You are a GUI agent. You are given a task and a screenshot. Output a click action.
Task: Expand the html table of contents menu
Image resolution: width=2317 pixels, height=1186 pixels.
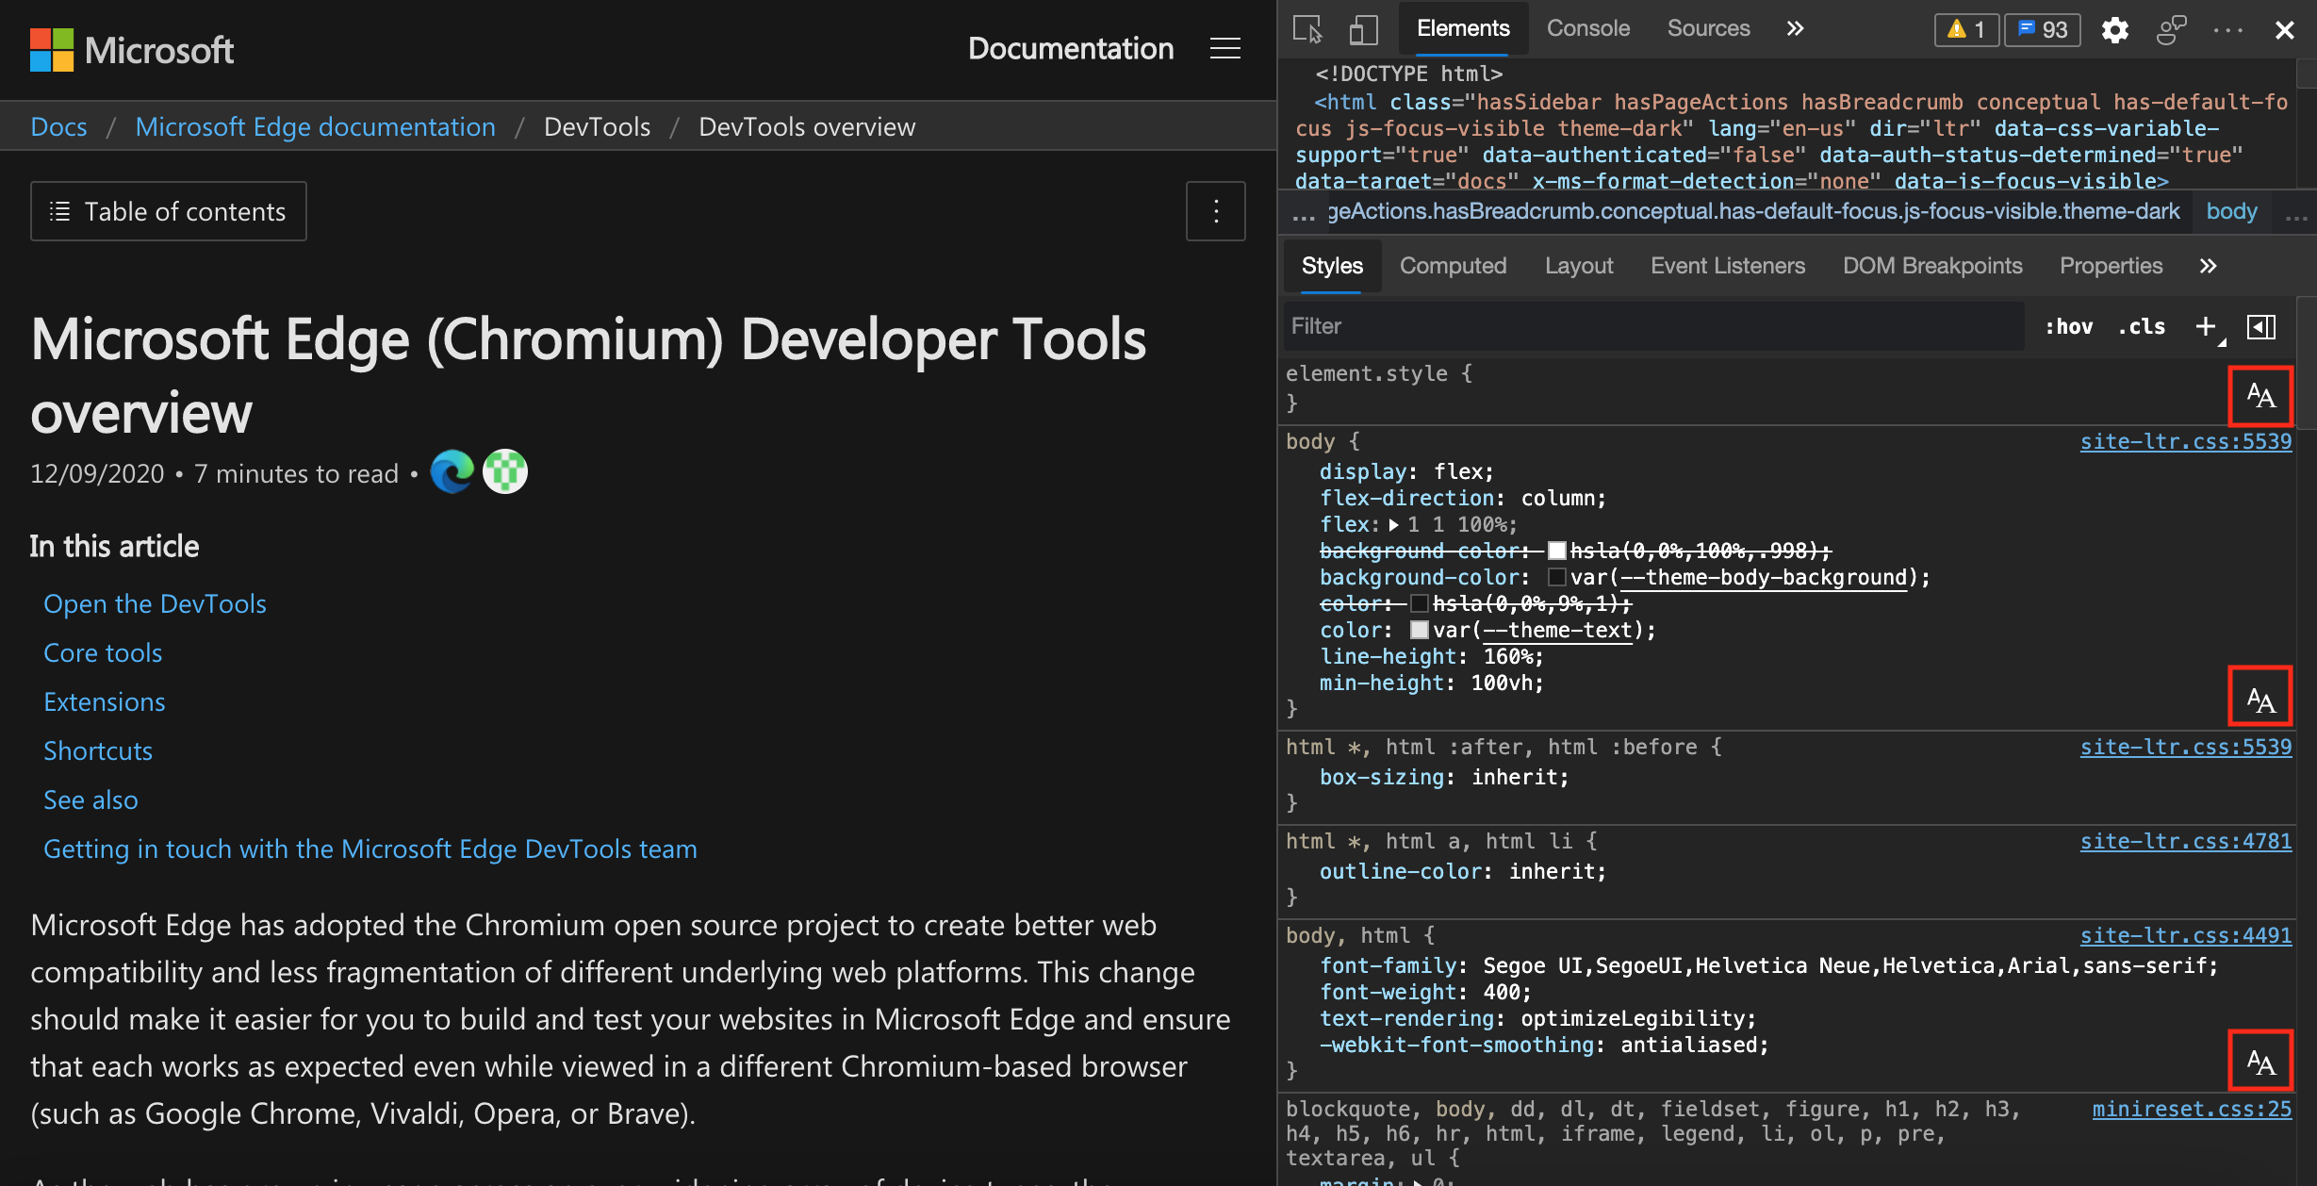click(171, 210)
